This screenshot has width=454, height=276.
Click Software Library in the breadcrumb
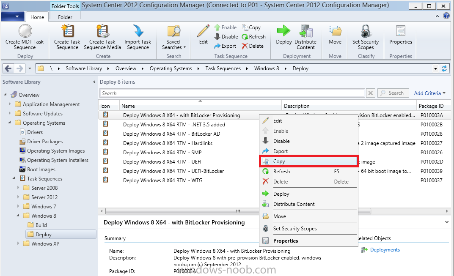pyautogui.click(x=84, y=68)
